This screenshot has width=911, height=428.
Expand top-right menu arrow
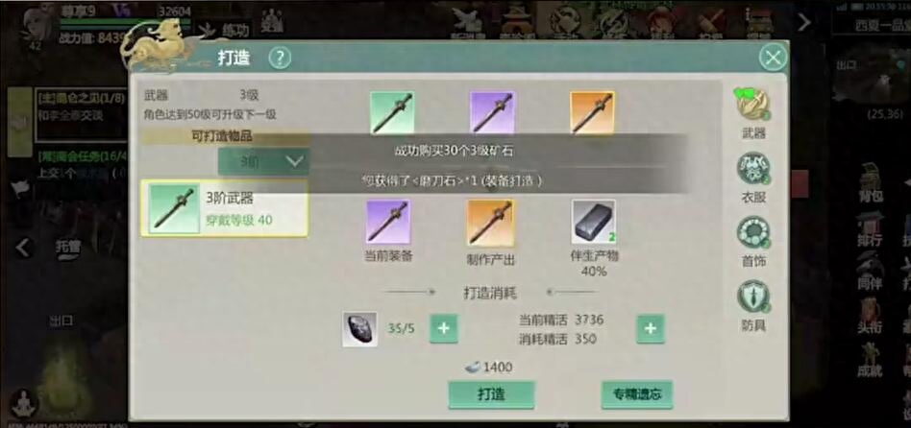tap(803, 22)
